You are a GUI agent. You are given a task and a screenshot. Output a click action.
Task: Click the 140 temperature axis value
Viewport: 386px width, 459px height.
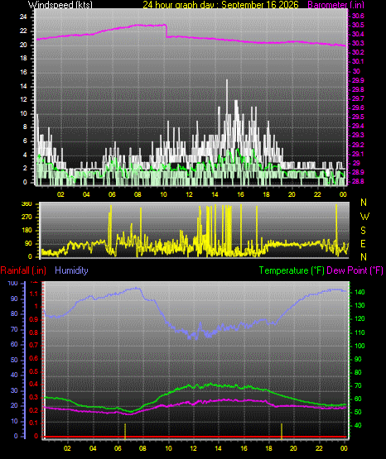[359, 292]
